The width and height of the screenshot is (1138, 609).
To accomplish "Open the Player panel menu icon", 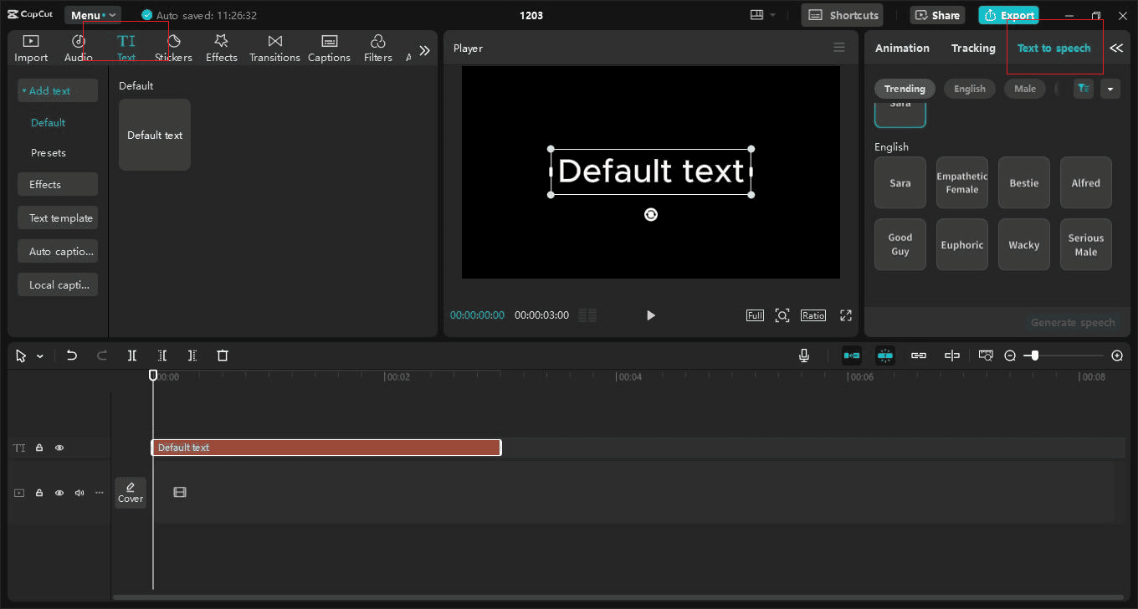I will 839,48.
